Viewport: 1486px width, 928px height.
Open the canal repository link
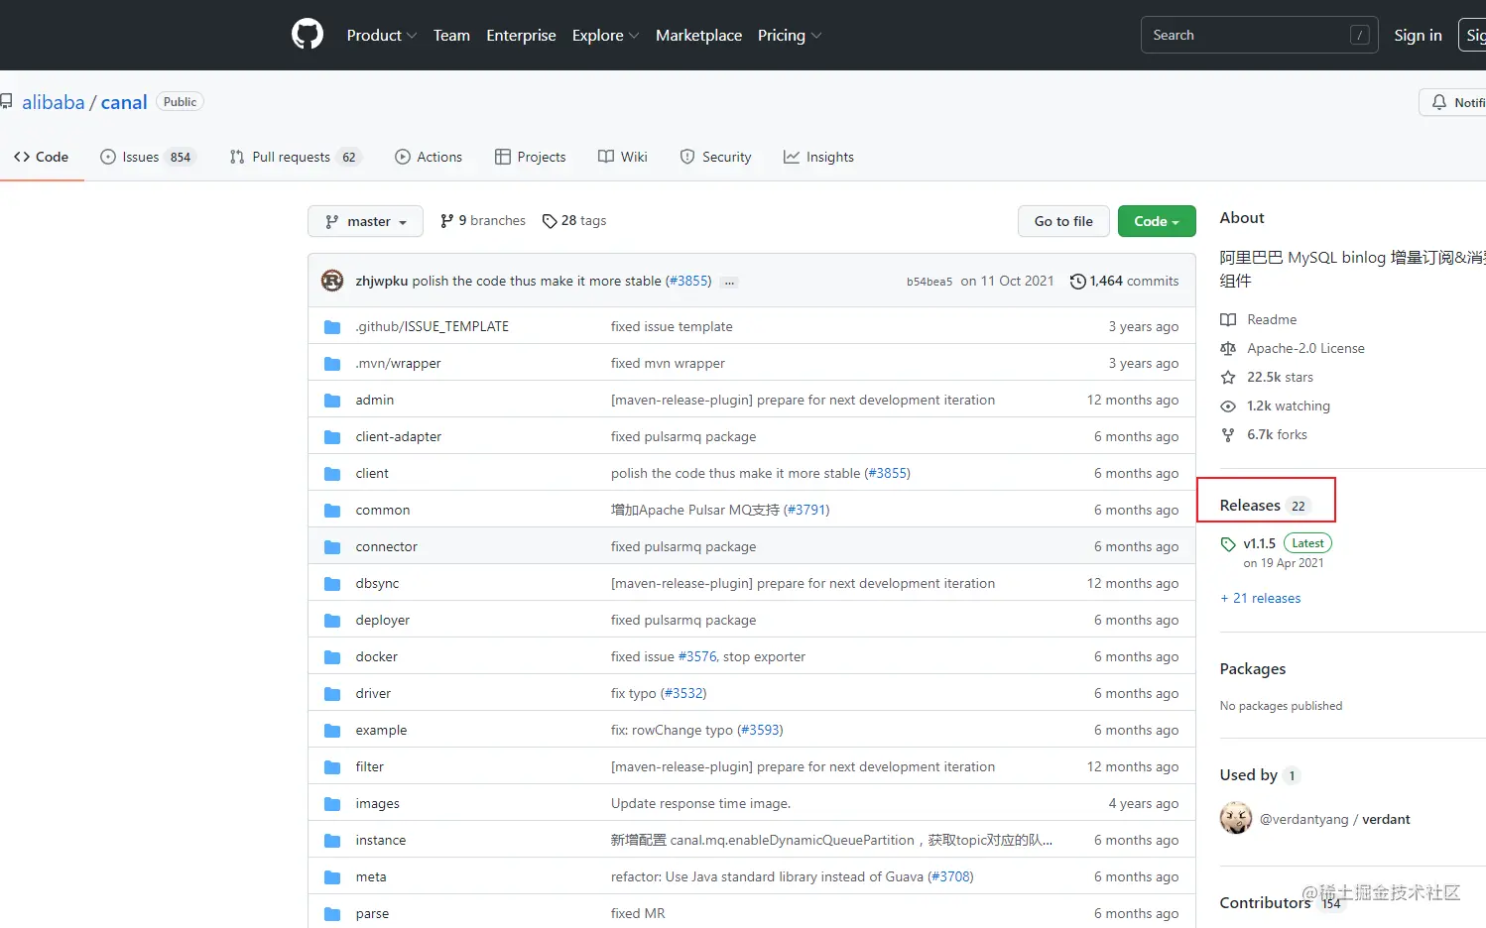(x=124, y=102)
